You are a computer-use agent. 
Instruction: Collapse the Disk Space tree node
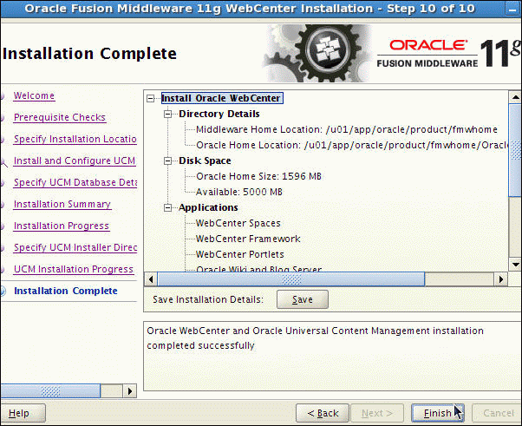(168, 161)
